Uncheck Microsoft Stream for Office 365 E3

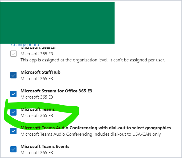13,94
